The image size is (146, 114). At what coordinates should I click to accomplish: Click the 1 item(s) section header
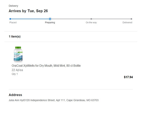(15, 36)
